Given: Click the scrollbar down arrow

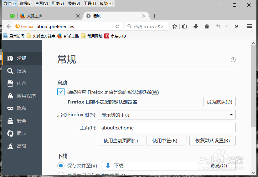Looking at the screenshot, I should [x=253, y=173].
